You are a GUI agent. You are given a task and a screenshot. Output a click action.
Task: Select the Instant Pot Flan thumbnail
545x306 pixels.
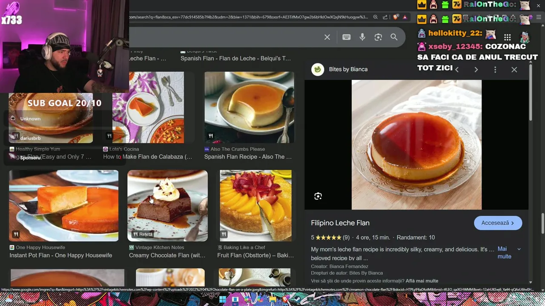pos(64,206)
